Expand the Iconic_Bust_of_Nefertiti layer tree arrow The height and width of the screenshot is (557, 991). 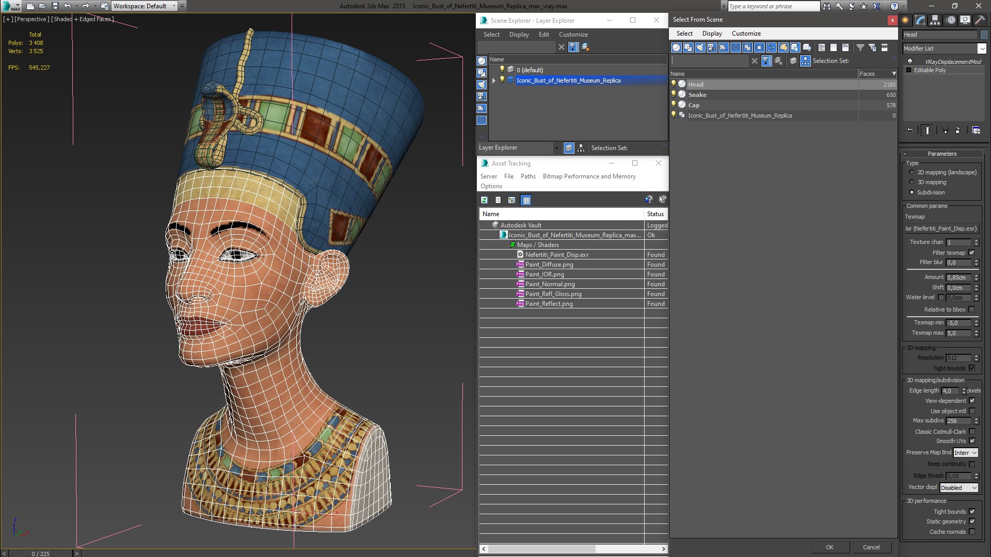493,80
